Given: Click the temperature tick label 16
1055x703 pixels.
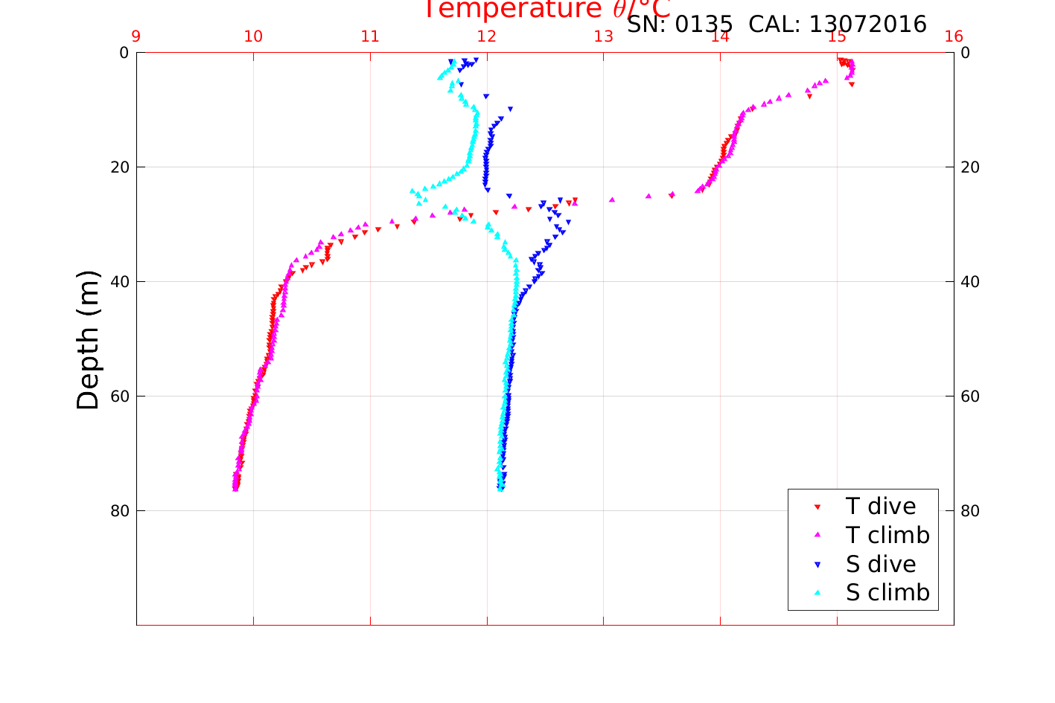Looking at the screenshot, I should [954, 36].
